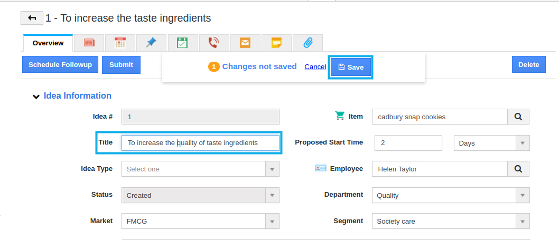559x240 pixels.
Task: Open the calendar tab icon
Action: click(120, 43)
